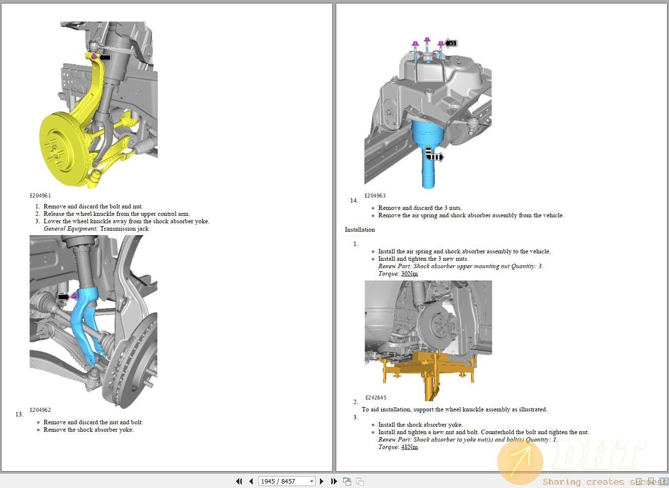Click the figure label E242645

pos(376,398)
